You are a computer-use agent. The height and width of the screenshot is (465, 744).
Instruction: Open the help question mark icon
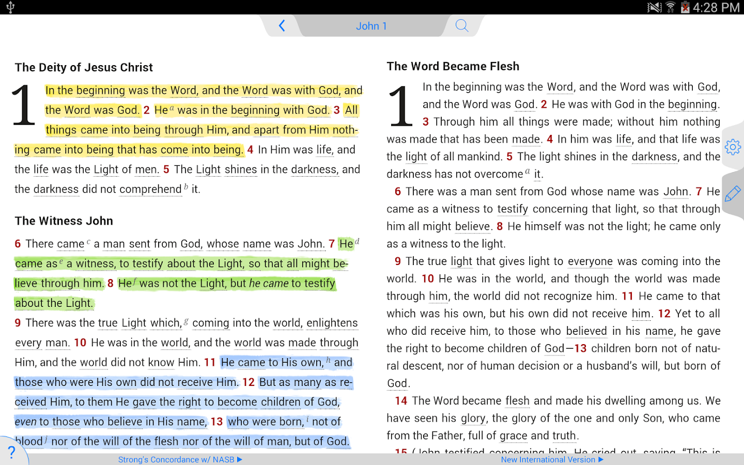point(11,453)
